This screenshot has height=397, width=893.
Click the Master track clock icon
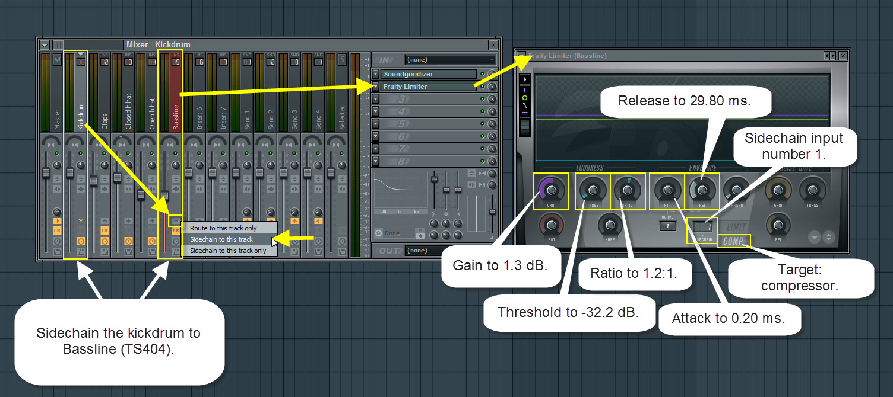click(57, 241)
